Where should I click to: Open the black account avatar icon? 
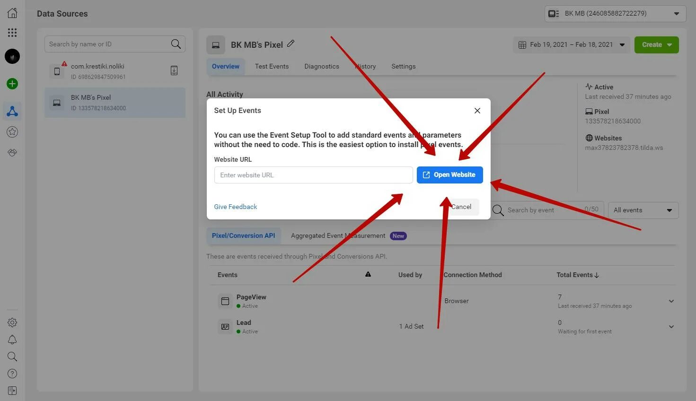click(12, 57)
